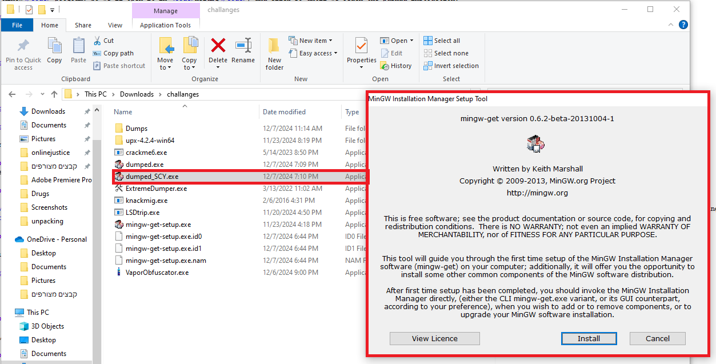Open Explorer Help question mark icon

click(683, 25)
